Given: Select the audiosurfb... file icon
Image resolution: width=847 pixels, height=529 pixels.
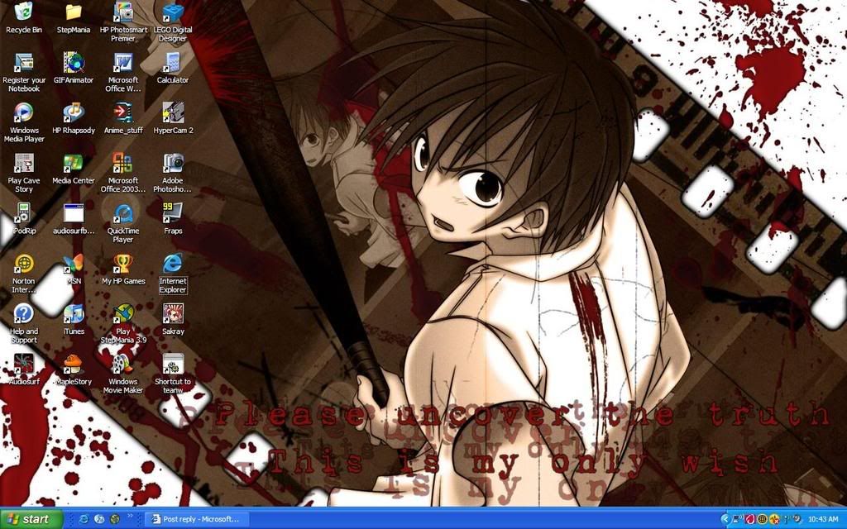Looking at the screenshot, I should (74, 218).
